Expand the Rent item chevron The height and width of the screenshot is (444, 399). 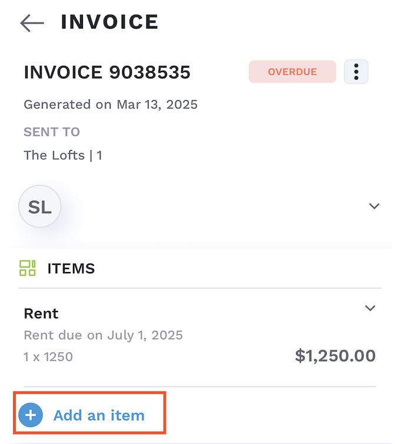point(370,308)
